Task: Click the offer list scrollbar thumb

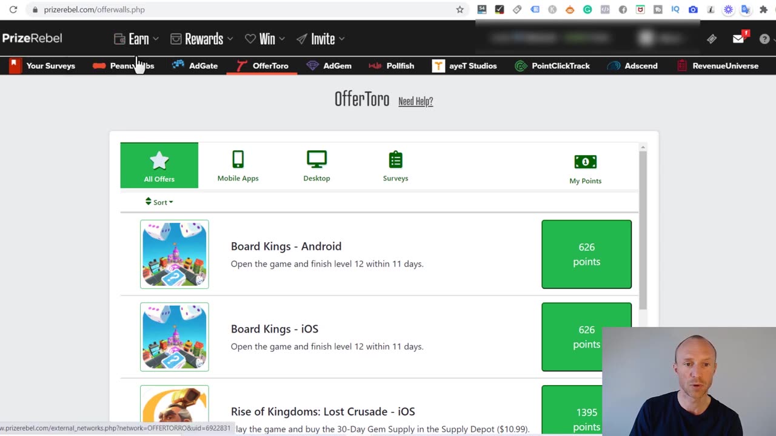Action: tap(643, 230)
